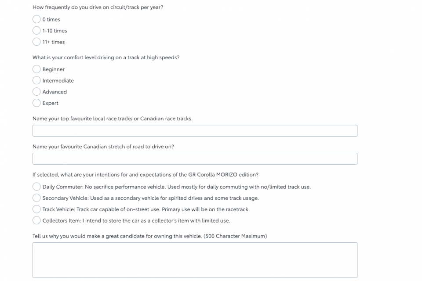Click the 'Beginner' label text

[x=54, y=69]
